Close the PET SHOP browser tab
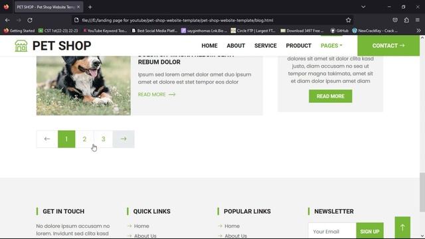The height and width of the screenshot is (239, 425). pos(78,7)
